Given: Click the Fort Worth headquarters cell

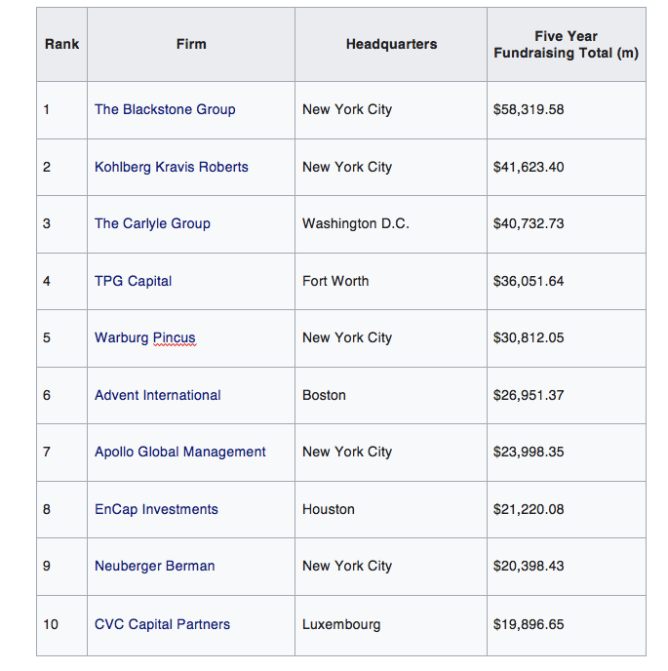Looking at the screenshot, I should pos(335,281).
